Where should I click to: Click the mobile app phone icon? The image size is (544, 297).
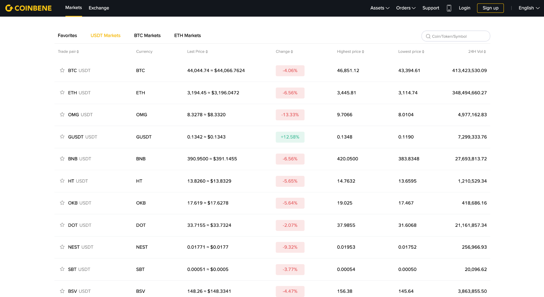[449, 8]
